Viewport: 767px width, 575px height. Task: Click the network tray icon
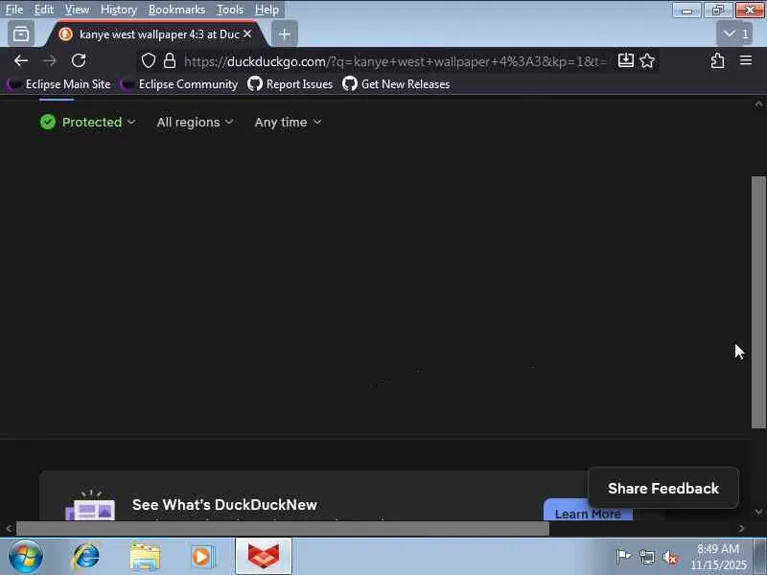pos(647,557)
